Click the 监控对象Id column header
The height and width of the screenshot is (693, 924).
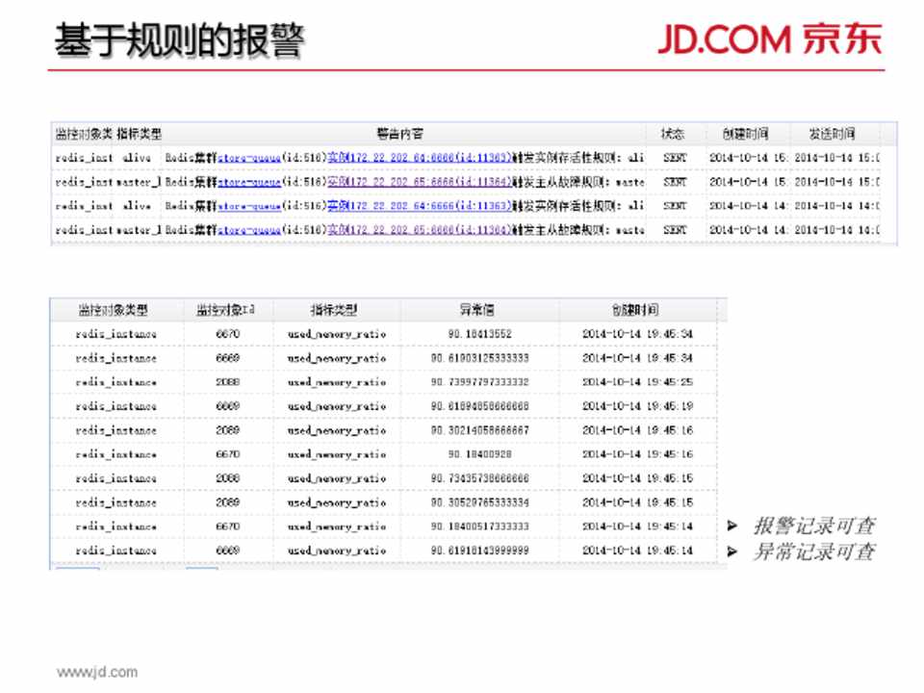tap(225, 310)
